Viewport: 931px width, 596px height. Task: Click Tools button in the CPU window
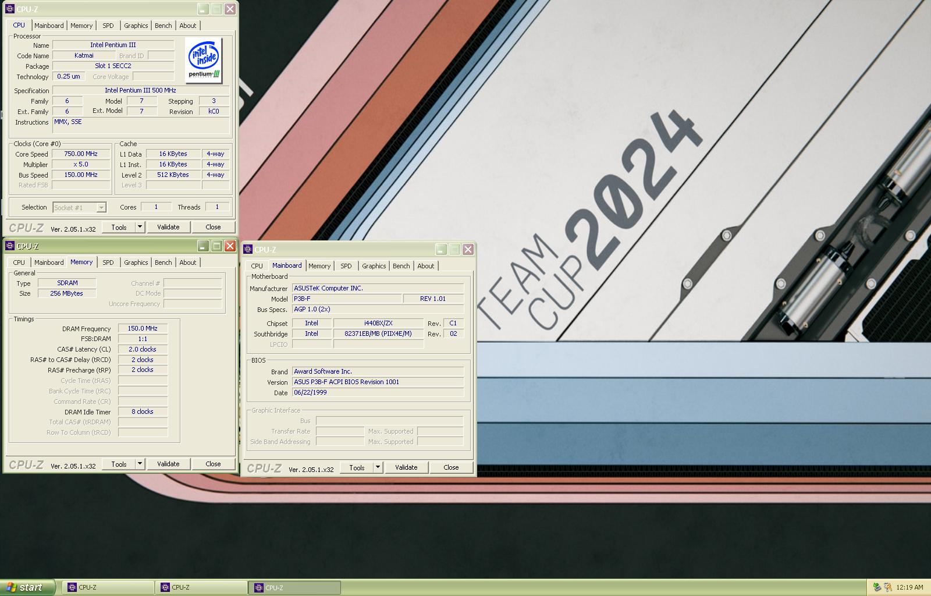point(119,227)
